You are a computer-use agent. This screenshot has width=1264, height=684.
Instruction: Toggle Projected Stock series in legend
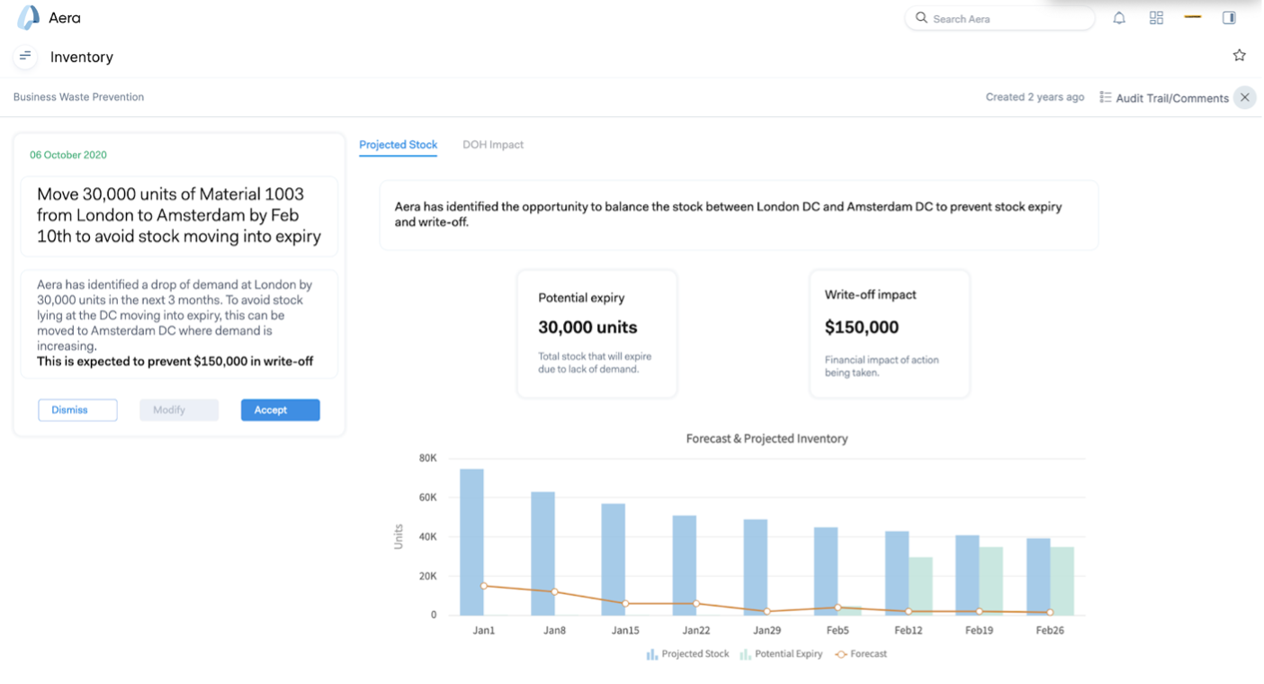[x=688, y=654]
